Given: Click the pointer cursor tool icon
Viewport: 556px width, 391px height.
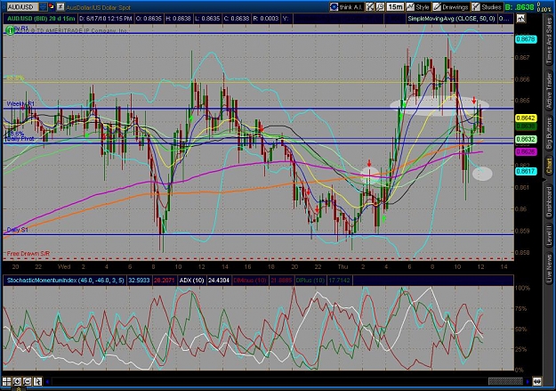Looking at the screenshot, I should tap(37, 381).
